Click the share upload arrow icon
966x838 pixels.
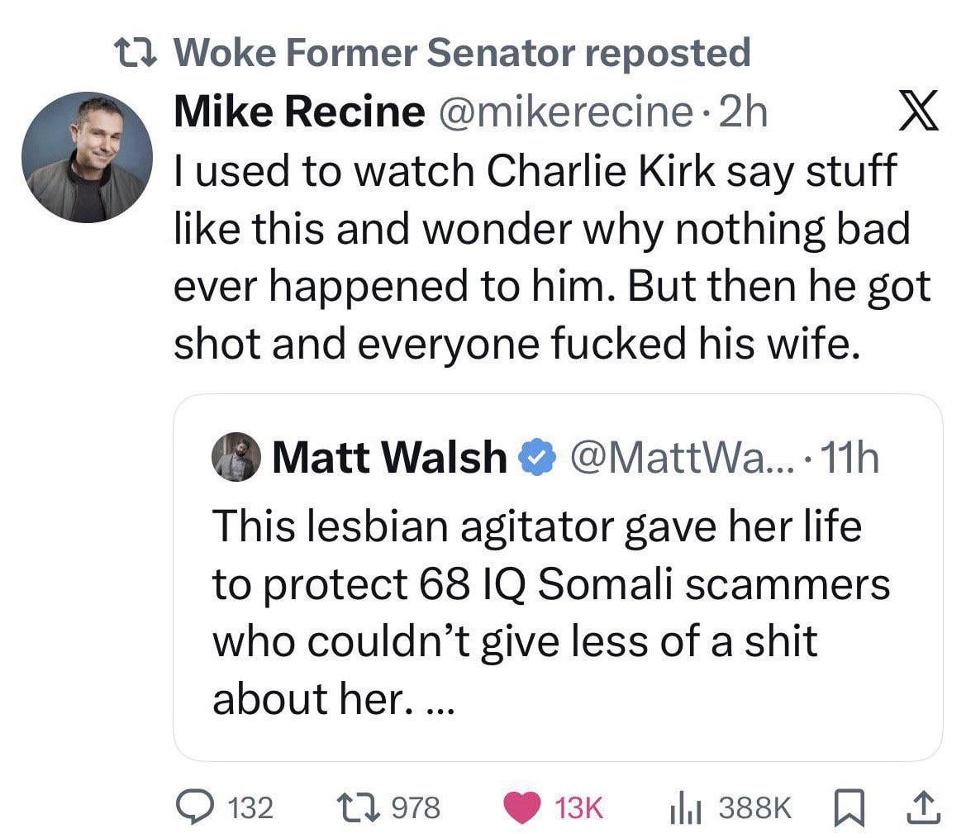tap(926, 807)
